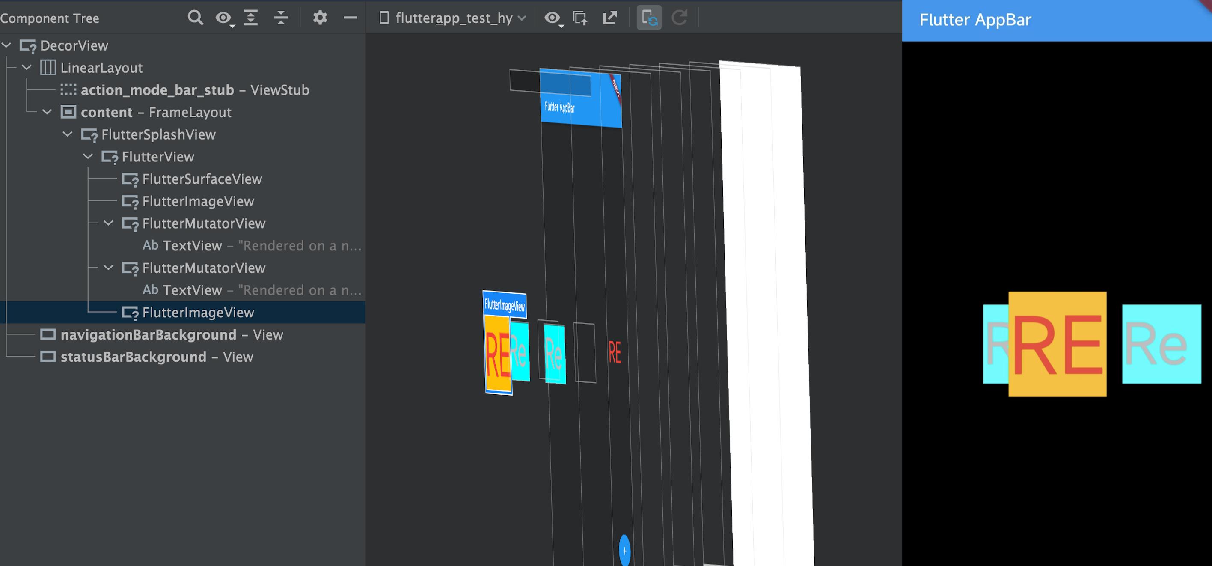1212x566 pixels.
Task: Open the Component Tree view options eye
Action: click(x=224, y=18)
